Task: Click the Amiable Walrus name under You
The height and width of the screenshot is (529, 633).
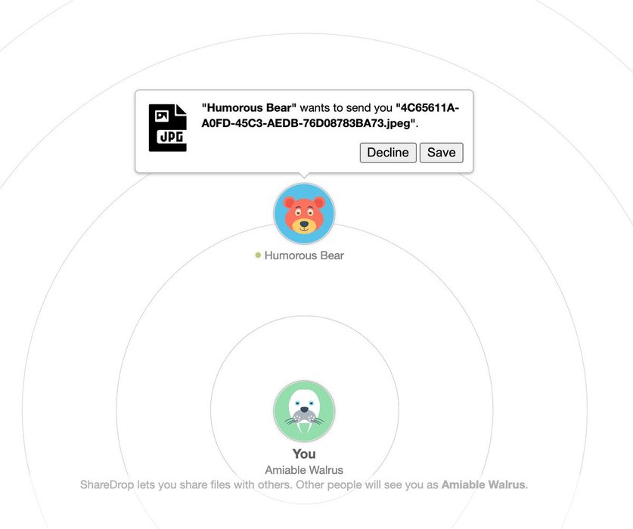Action: pyautogui.click(x=304, y=470)
